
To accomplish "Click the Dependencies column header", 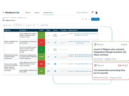I will (73, 30).
